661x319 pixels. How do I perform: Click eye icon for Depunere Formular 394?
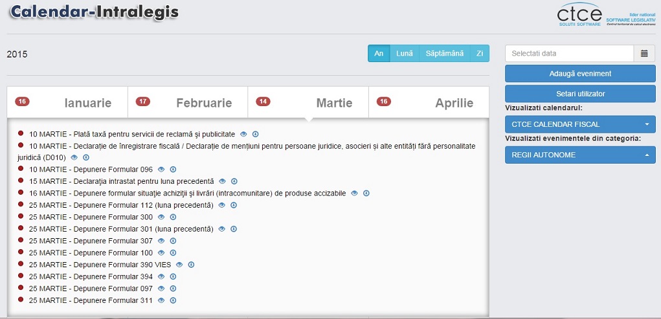coord(161,276)
